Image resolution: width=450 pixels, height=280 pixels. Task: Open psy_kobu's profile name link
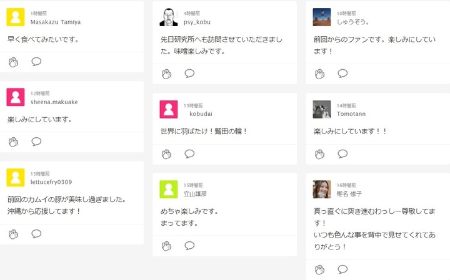(197, 22)
